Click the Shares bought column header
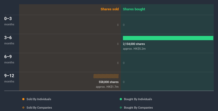The image size is (218, 111). [134, 9]
